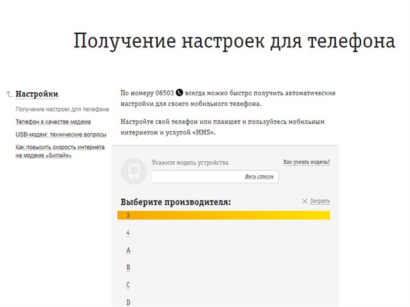Click the device model input field
Screen dimensions: 410x307
click(x=215, y=177)
